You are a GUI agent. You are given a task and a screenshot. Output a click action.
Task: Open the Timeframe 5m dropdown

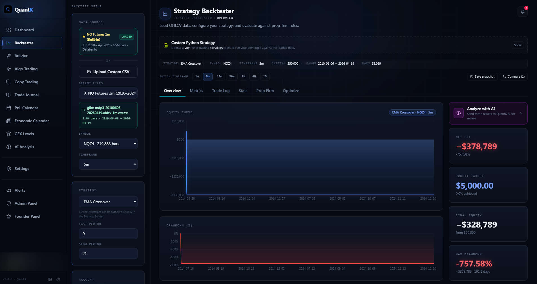(108, 164)
